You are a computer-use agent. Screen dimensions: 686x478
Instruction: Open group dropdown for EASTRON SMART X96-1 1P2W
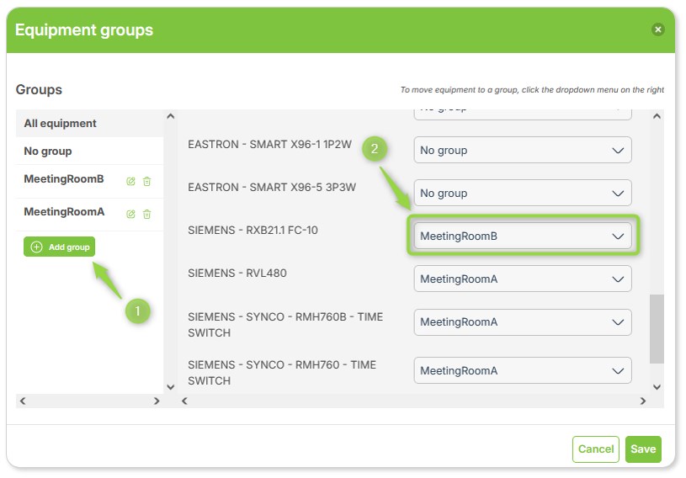(523, 150)
